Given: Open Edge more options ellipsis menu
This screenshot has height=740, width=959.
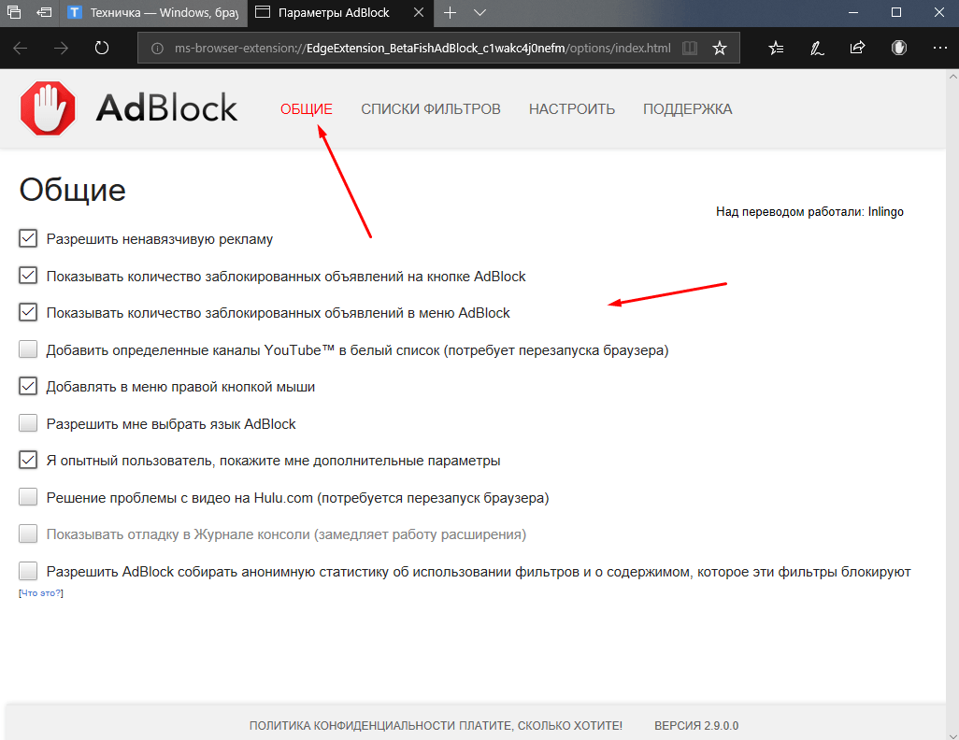Looking at the screenshot, I should 940,48.
